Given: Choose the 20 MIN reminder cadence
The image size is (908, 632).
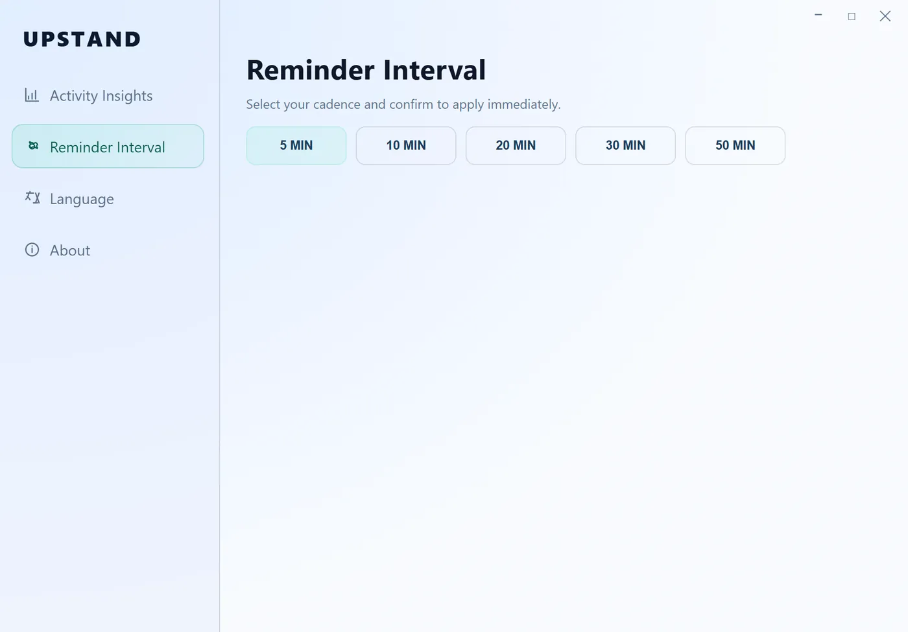Looking at the screenshot, I should click(x=516, y=145).
